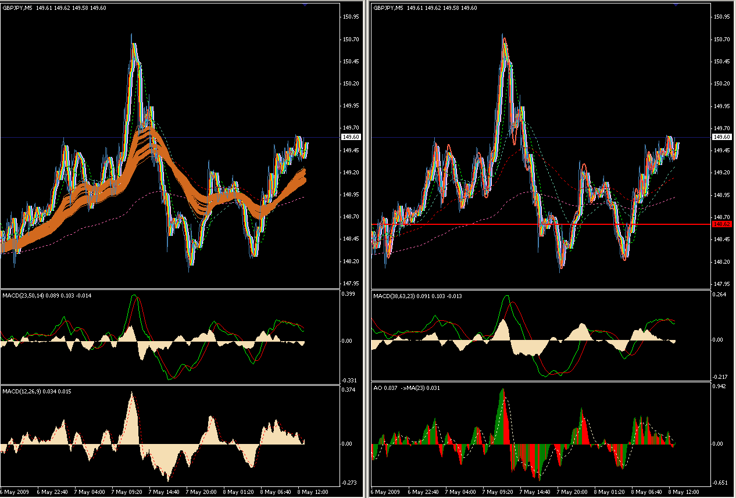Click the red horizontal line on the right chart

(x=541, y=224)
